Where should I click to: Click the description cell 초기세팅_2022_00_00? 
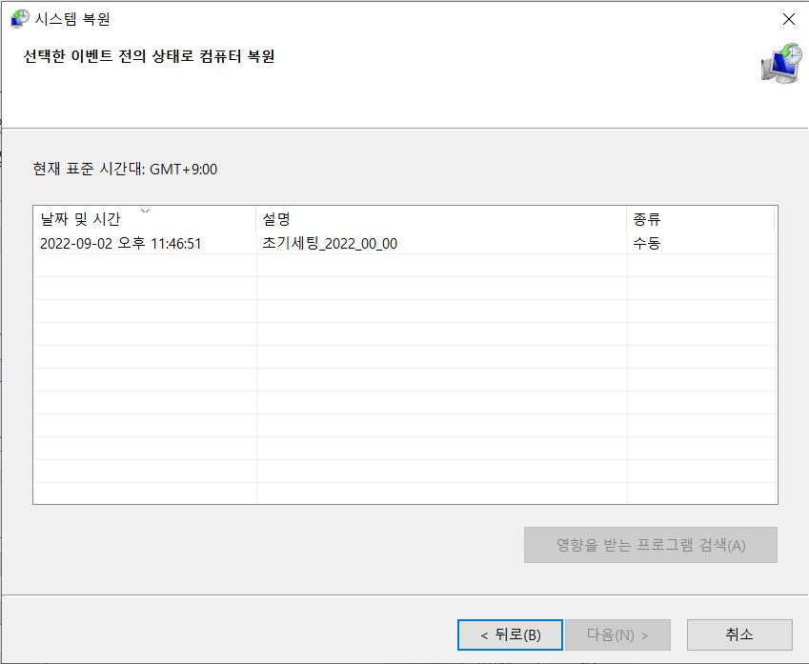[320, 243]
